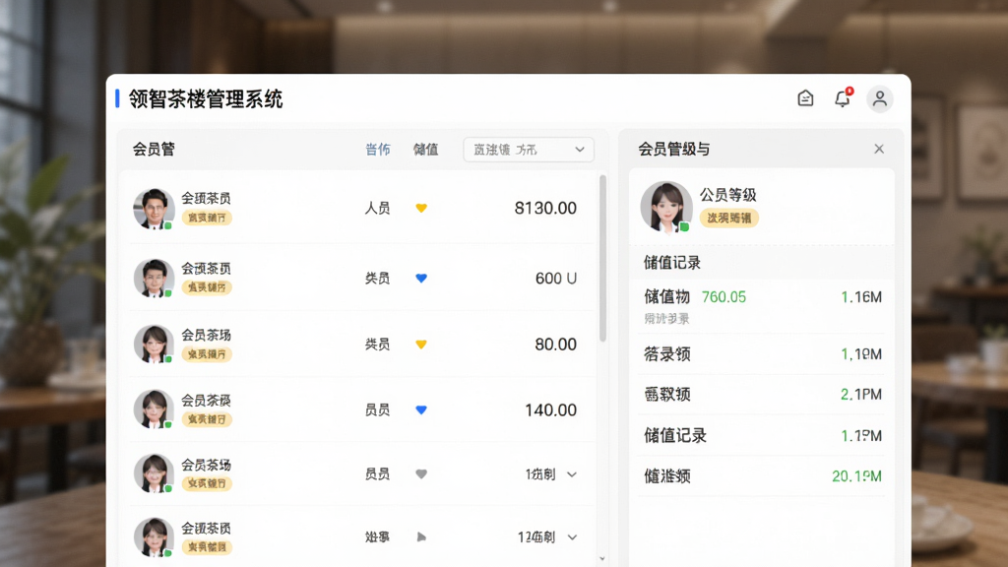Click the yellow tag in the 80.00 row

pyautogui.click(x=207, y=354)
